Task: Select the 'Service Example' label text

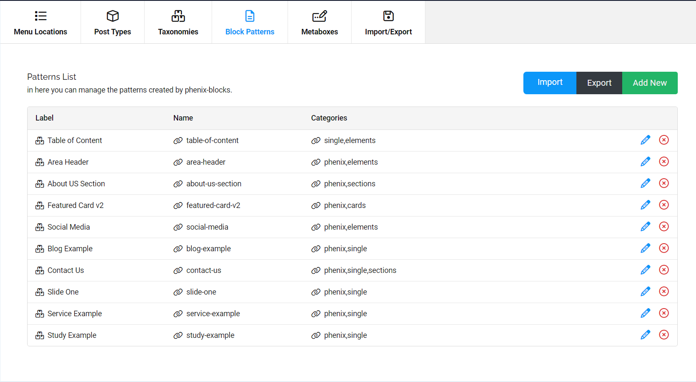Action: pos(75,314)
